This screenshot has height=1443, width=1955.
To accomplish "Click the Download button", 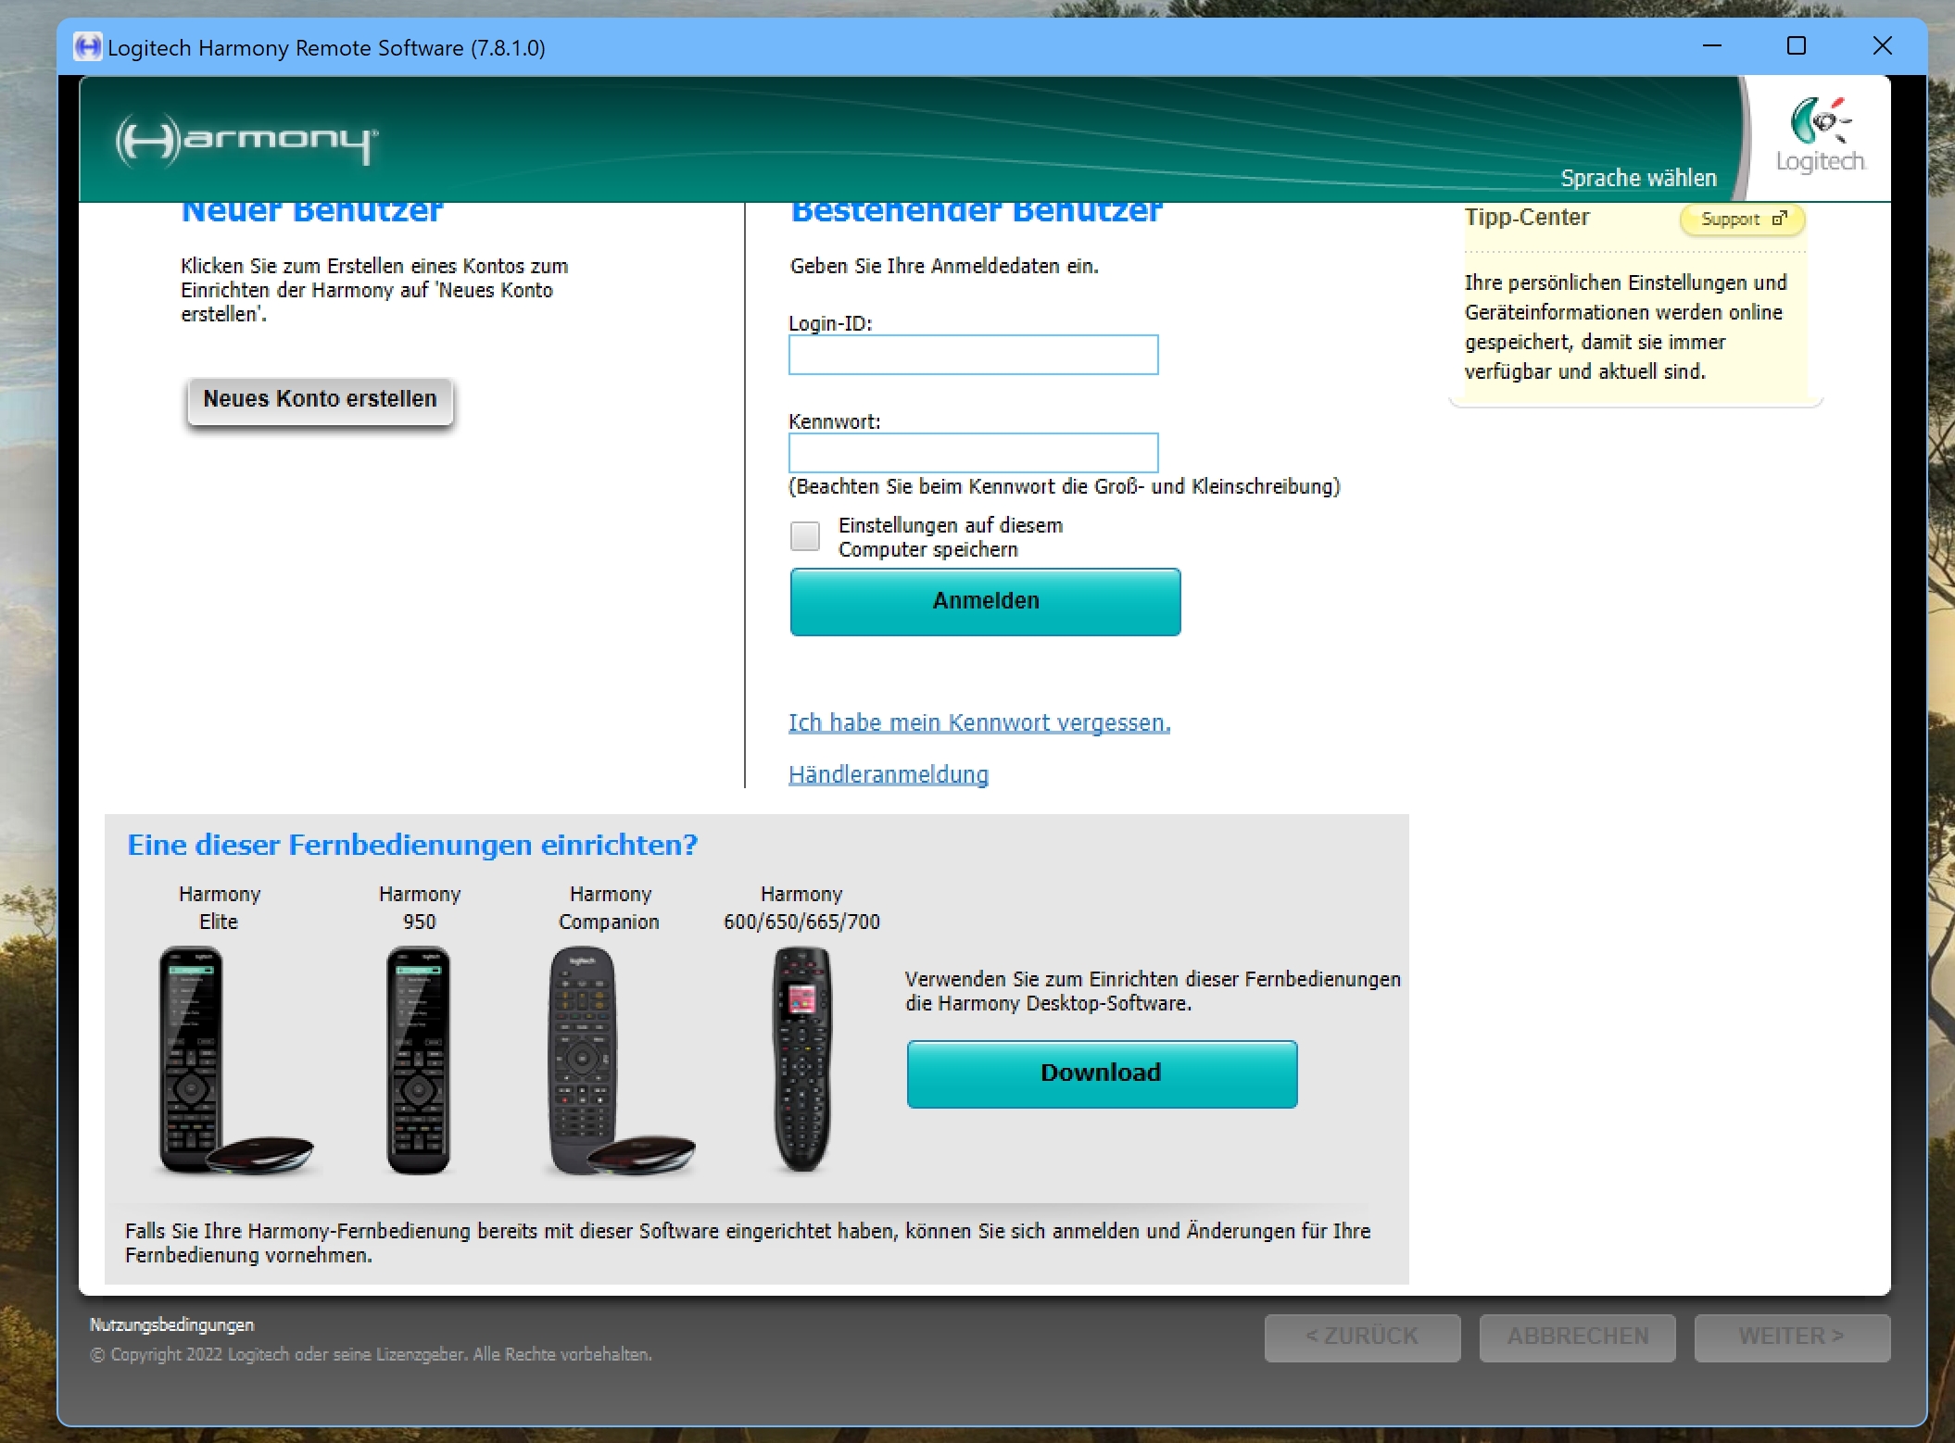I will point(1102,1073).
